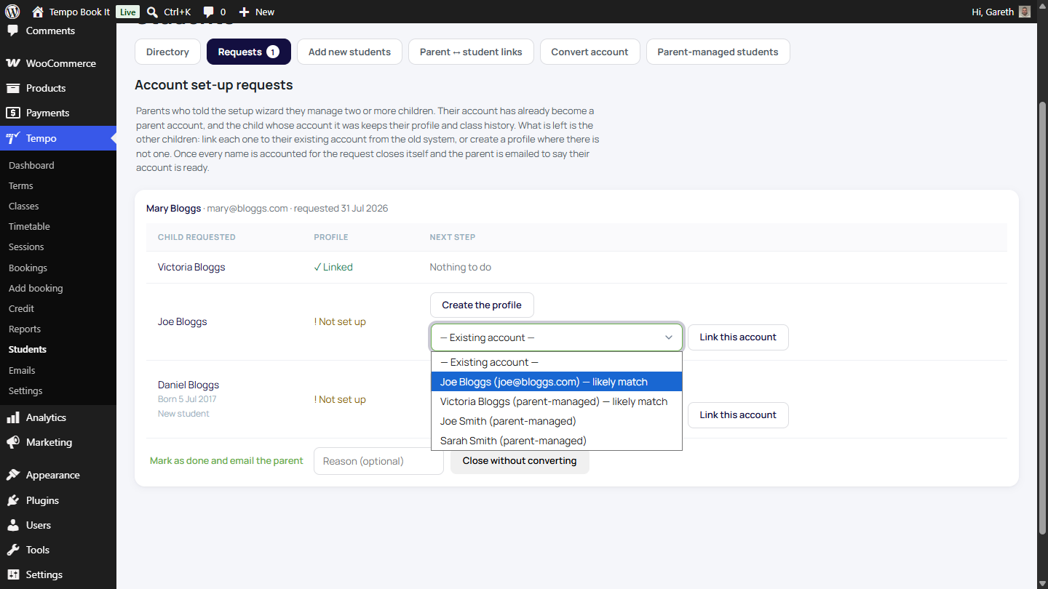Open Gareth's profile avatar
The height and width of the screenshot is (589, 1048).
(x=1025, y=12)
